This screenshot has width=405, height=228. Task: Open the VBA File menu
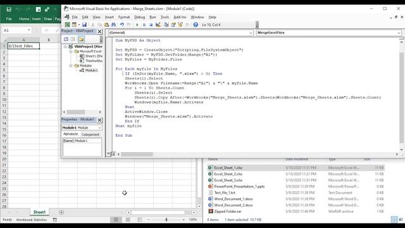click(75, 17)
